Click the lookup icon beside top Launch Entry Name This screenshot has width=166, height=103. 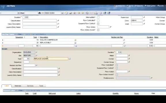[58, 27]
